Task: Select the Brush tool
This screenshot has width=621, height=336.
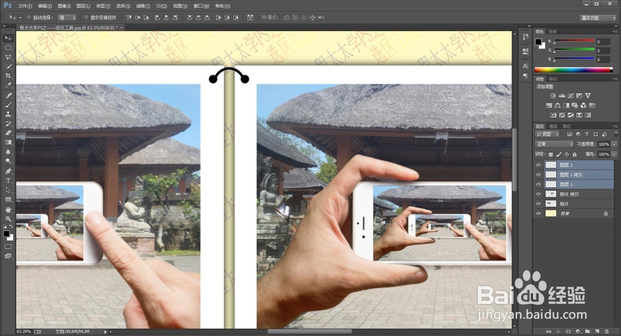Action: pyautogui.click(x=8, y=105)
